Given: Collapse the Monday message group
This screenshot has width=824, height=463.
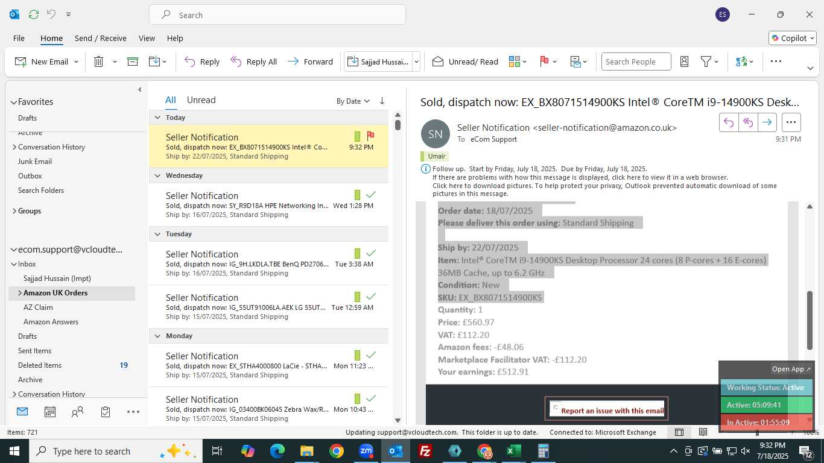Looking at the screenshot, I should tap(157, 336).
